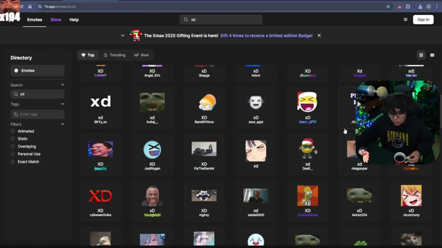
Task: Select the Top sorting tab
Action: pyautogui.click(x=88, y=55)
